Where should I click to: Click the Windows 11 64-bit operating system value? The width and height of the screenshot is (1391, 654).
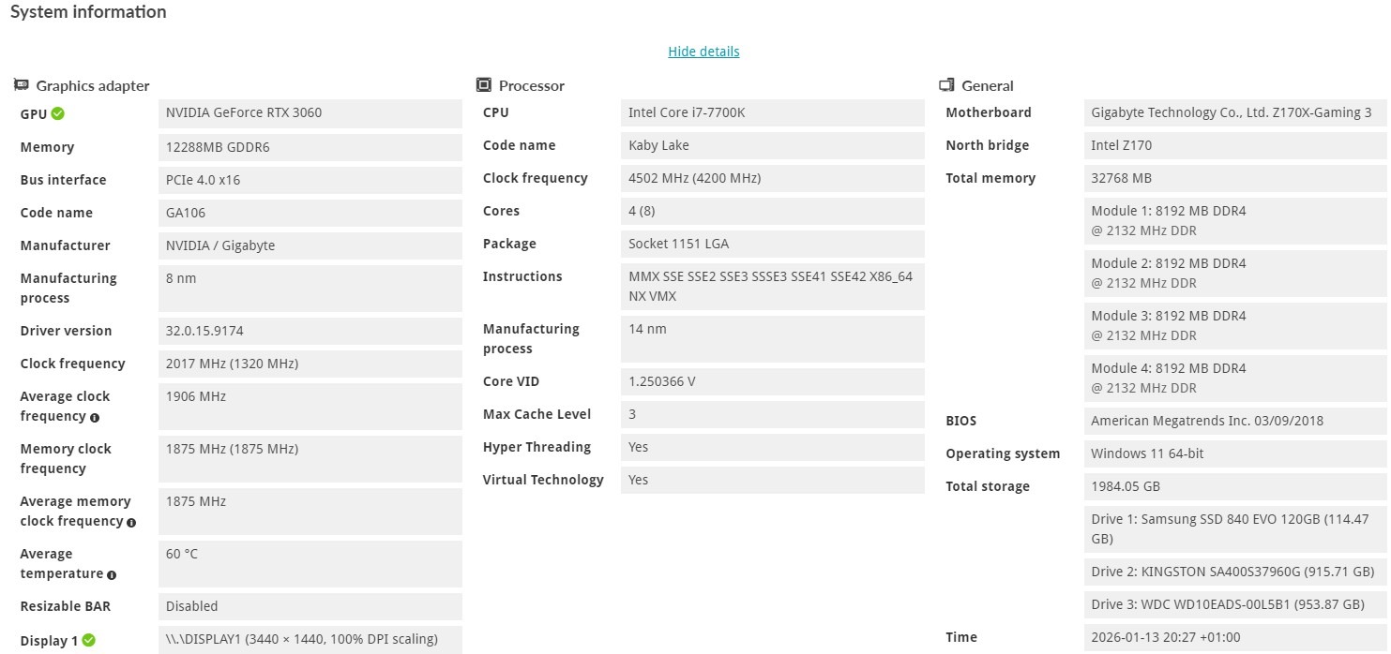pos(1147,453)
